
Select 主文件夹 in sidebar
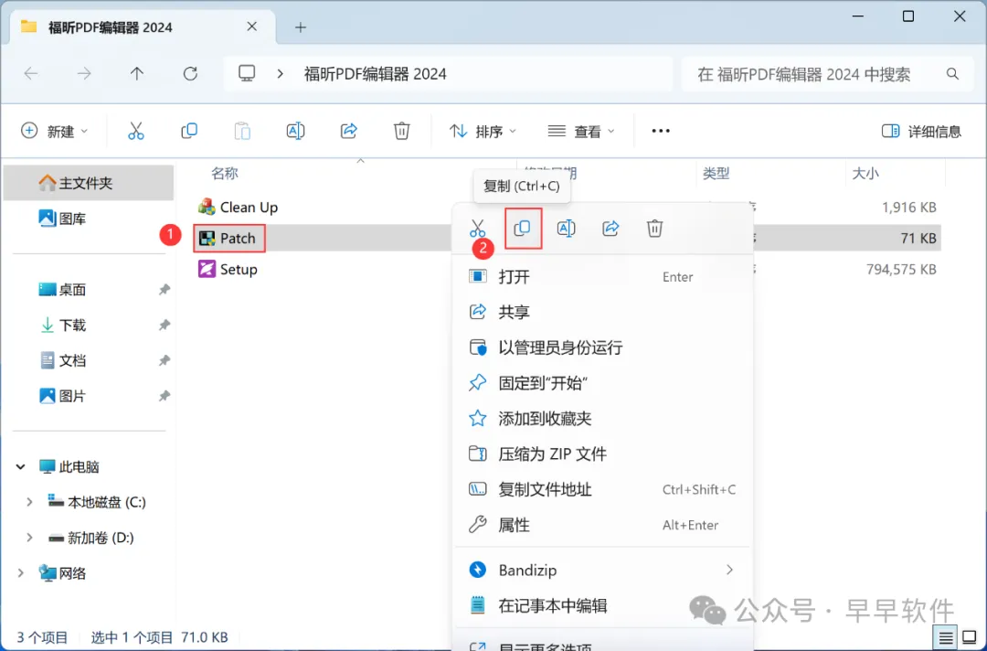[x=89, y=183]
